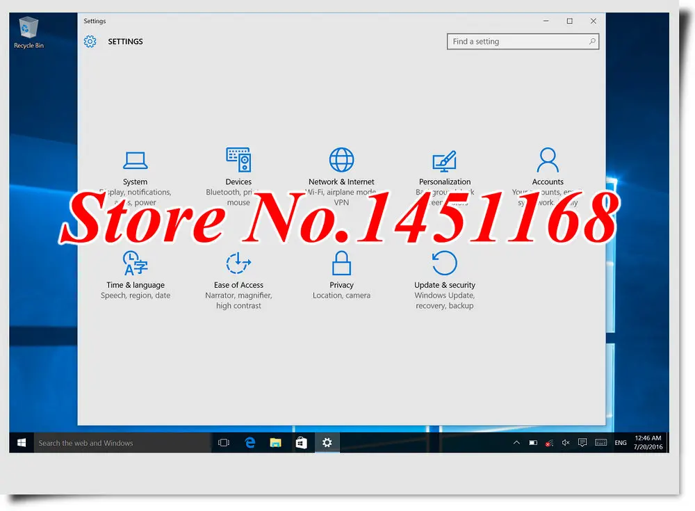Click the Personalization label text
Image resolution: width=695 pixels, height=511 pixels.
[445, 182]
